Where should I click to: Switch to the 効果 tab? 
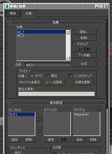pos(29,14)
